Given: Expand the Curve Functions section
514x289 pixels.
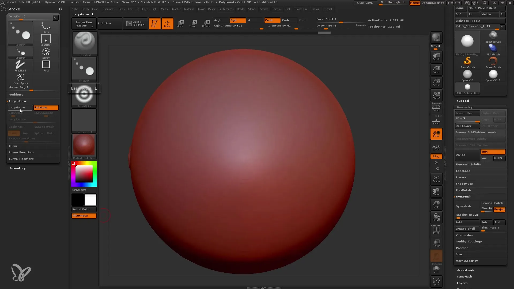Looking at the screenshot, I should click(21, 152).
